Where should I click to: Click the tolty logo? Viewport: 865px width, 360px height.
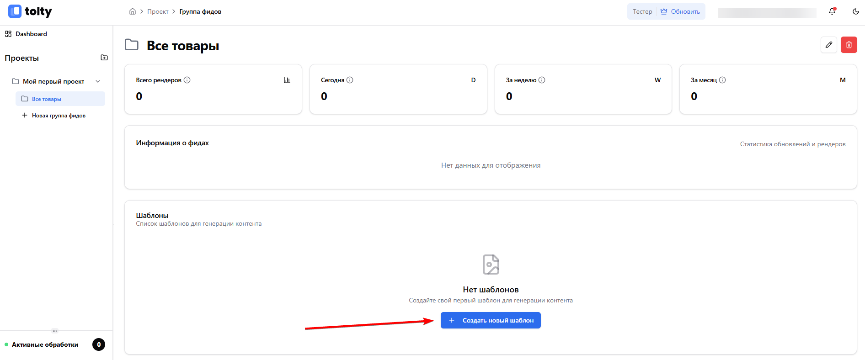coord(30,11)
